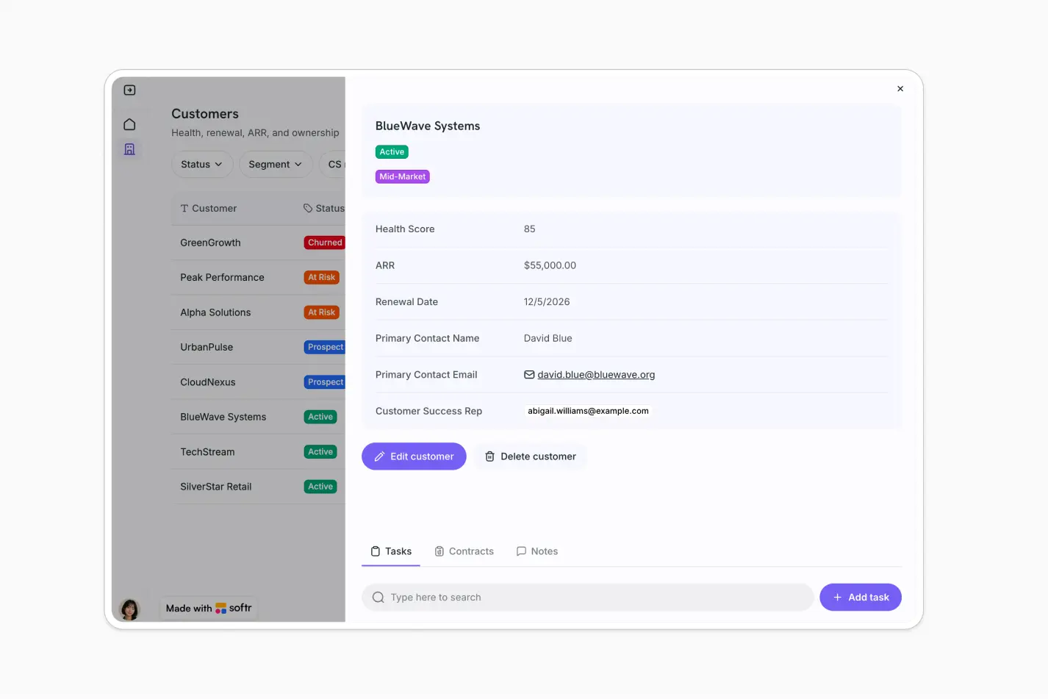The width and height of the screenshot is (1048, 699).
Task: Select the Peak Performance customer row
Action: (258, 278)
